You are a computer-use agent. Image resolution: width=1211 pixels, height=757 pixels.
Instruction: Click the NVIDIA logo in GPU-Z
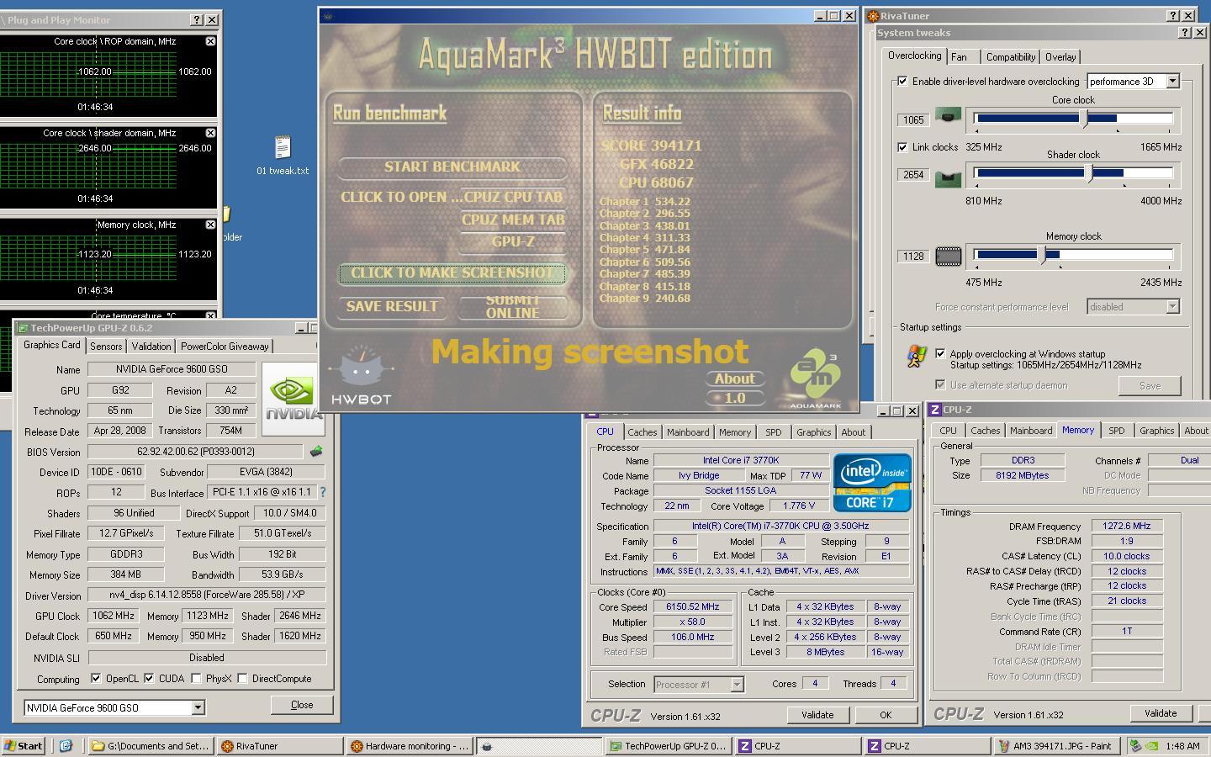coord(293,399)
